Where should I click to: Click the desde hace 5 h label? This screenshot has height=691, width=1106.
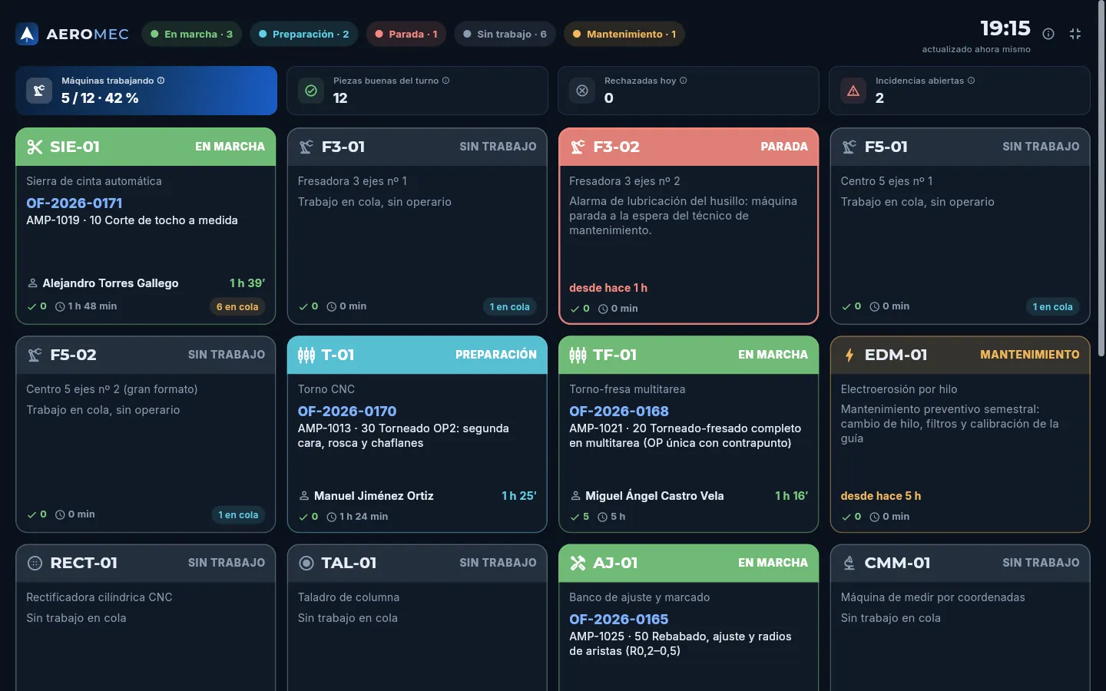(881, 496)
